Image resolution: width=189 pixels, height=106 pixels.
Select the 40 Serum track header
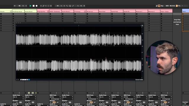92,11
